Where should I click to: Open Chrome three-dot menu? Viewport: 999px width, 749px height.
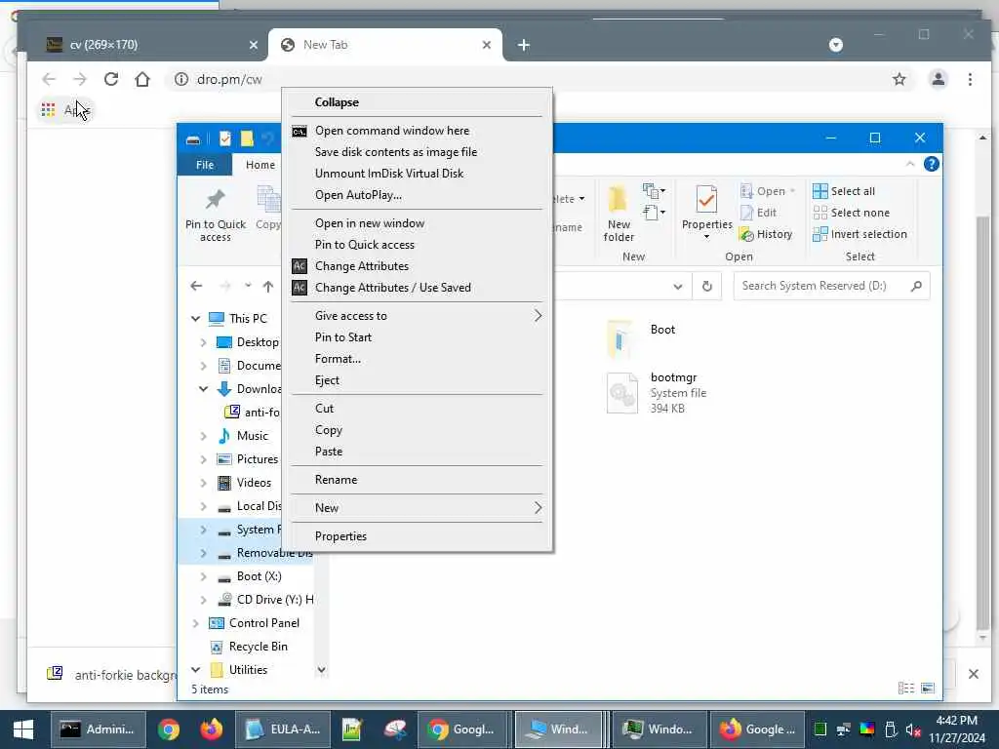970,79
